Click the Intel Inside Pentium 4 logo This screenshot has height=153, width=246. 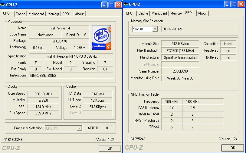click(101, 37)
